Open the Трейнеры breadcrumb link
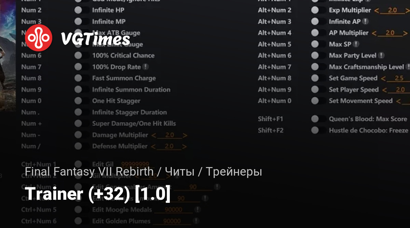Viewport: 410px width, 228px height. (x=234, y=172)
